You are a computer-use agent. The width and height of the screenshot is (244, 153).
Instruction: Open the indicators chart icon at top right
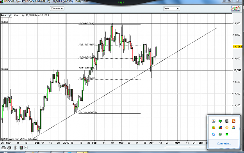[x=235, y=9]
